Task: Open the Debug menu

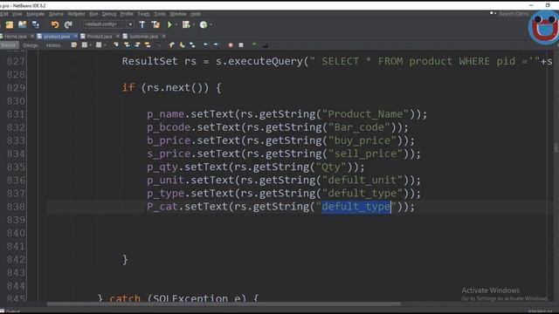Action: tap(109, 14)
